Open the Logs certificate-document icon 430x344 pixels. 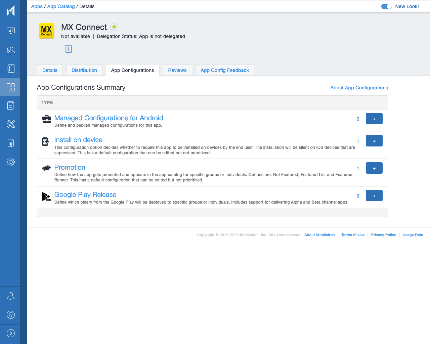click(10, 143)
